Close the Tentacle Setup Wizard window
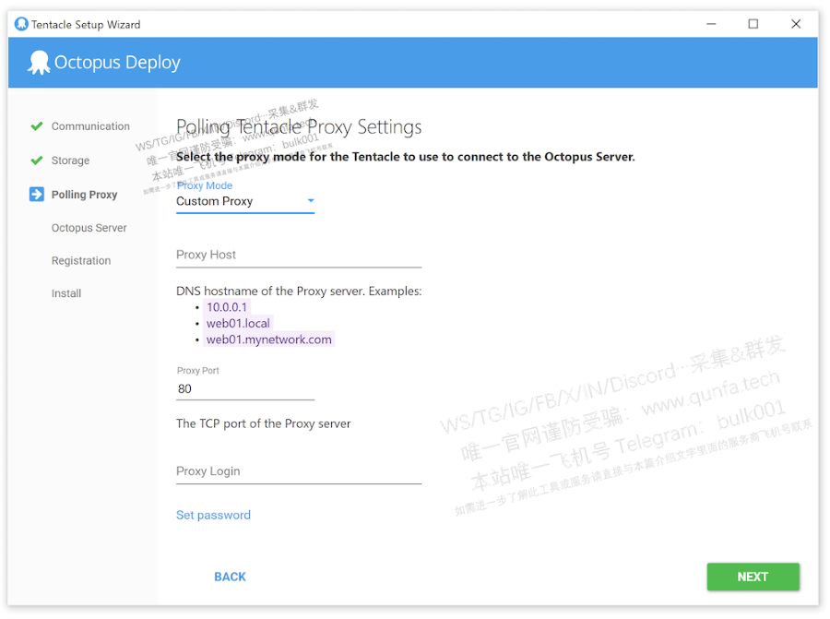830x619 pixels. coord(796,24)
